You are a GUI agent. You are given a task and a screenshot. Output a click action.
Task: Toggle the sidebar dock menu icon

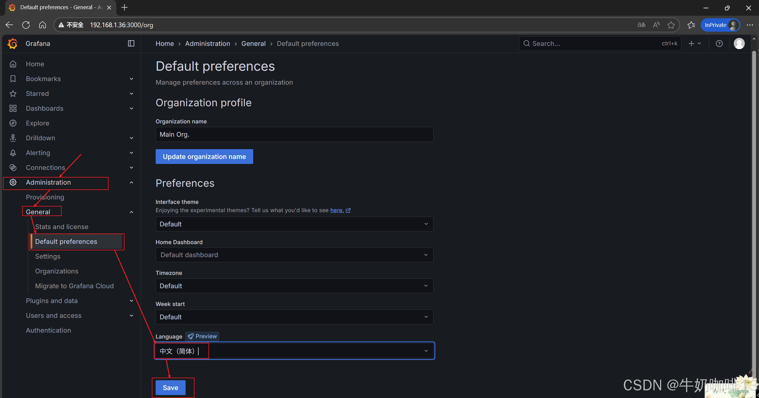pos(131,43)
